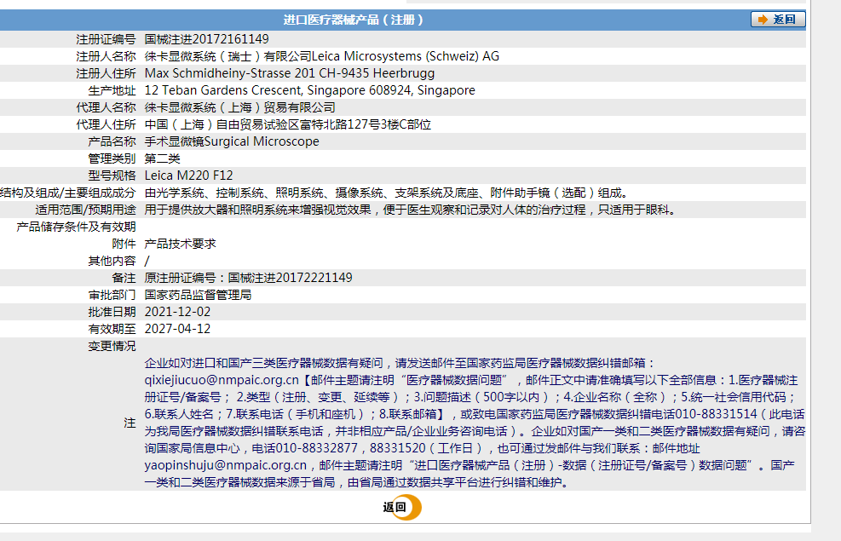841x541 pixels.
Task: Click approval department 国家药品监督管理局
Action: point(198,295)
